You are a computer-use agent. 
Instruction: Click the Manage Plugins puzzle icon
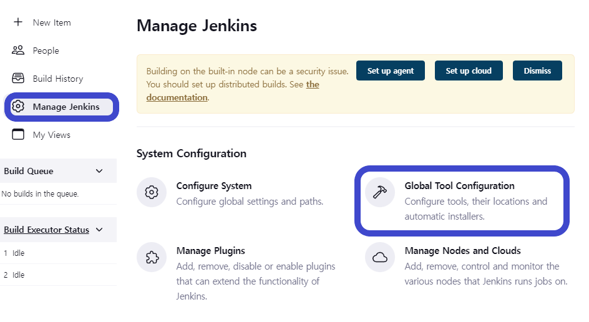pos(152,257)
